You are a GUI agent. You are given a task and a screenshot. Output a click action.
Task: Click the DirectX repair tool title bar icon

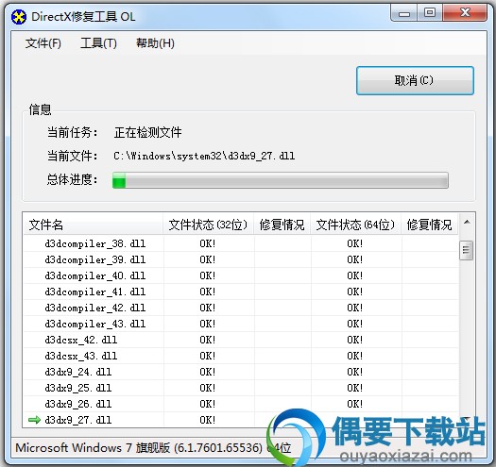[x=19, y=17]
